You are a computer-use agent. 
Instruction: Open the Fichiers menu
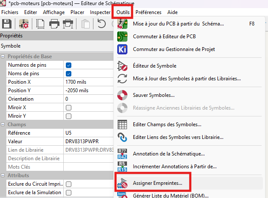pyautogui.click(x=10, y=12)
